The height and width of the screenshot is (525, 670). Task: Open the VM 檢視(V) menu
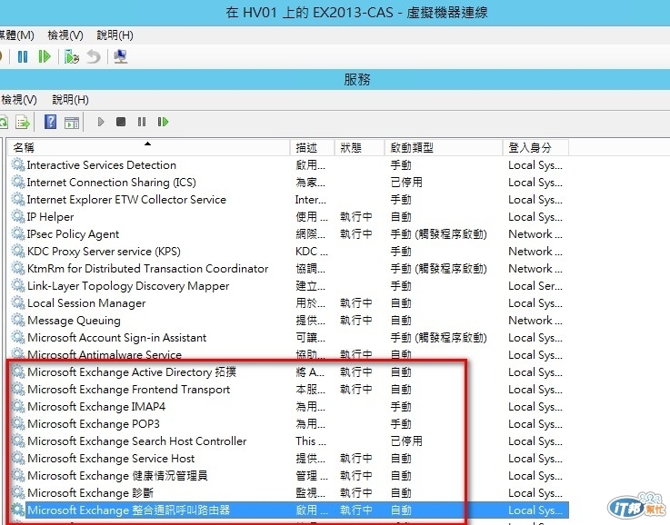(65, 35)
